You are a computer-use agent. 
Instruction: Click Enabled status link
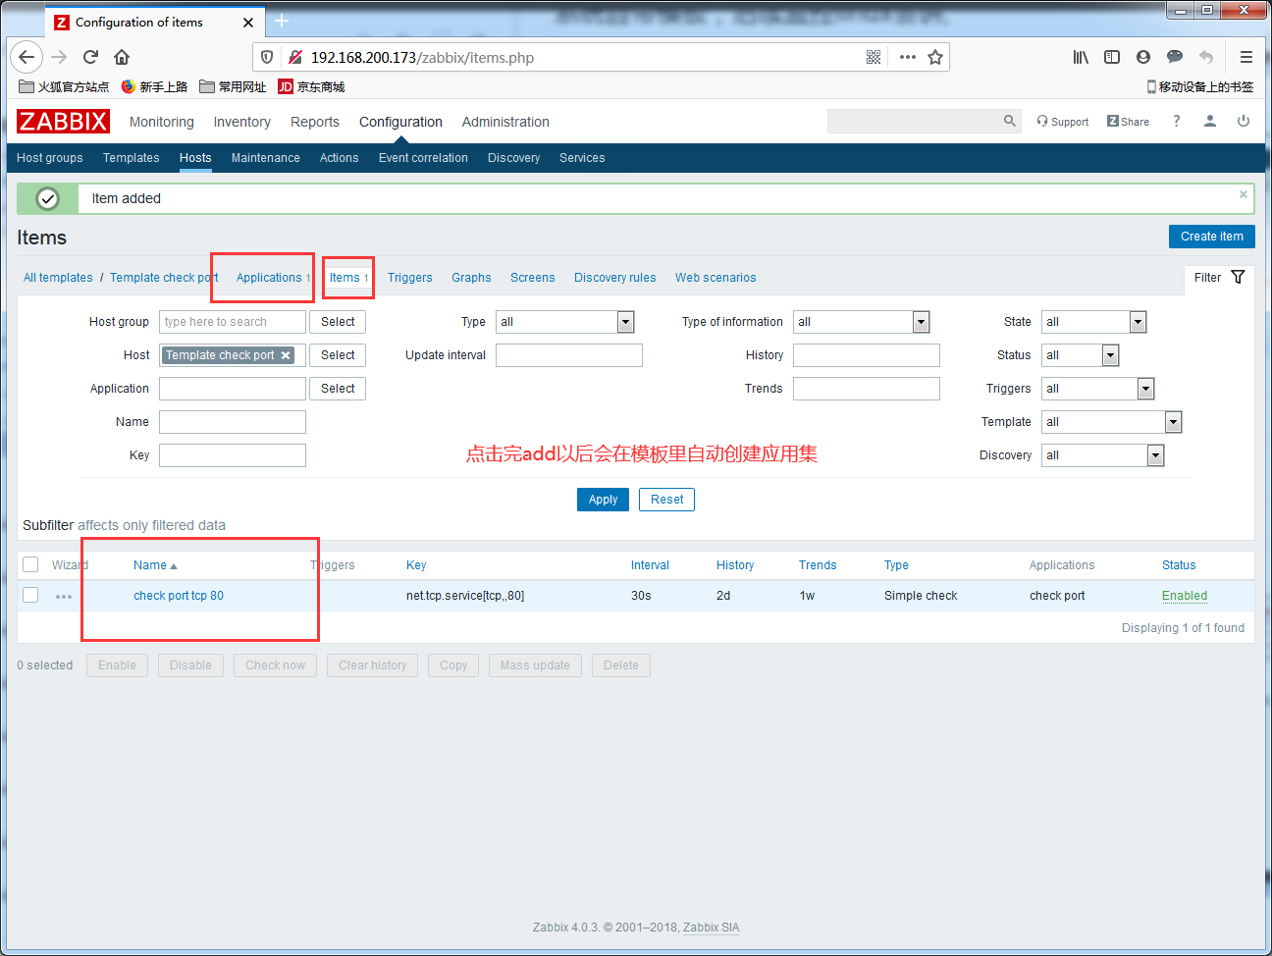pos(1185,596)
